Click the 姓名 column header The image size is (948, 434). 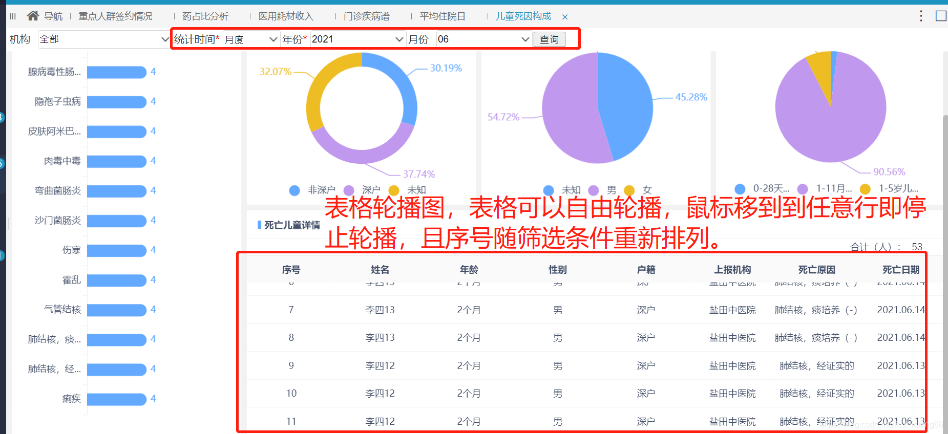click(x=380, y=270)
